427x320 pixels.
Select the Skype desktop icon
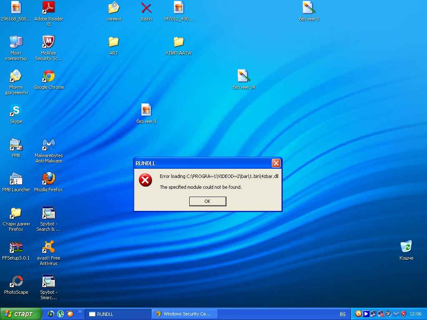(x=16, y=114)
